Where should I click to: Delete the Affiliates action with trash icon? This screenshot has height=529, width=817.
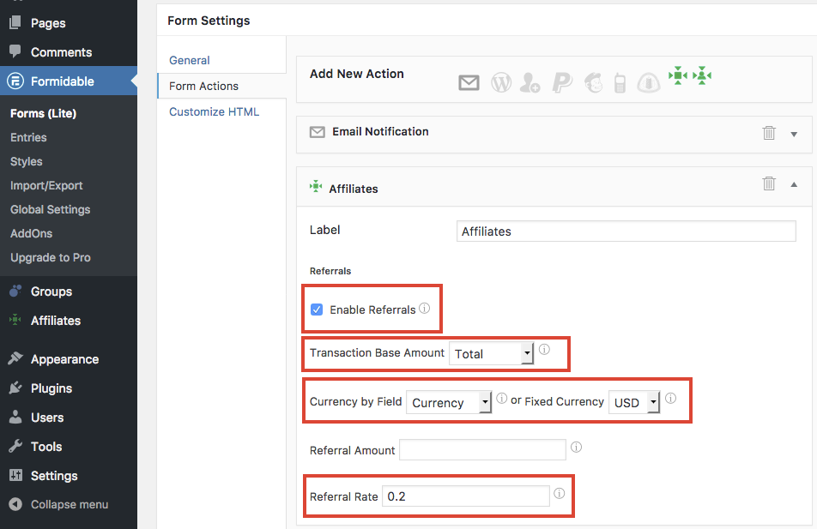click(x=769, y=183)
